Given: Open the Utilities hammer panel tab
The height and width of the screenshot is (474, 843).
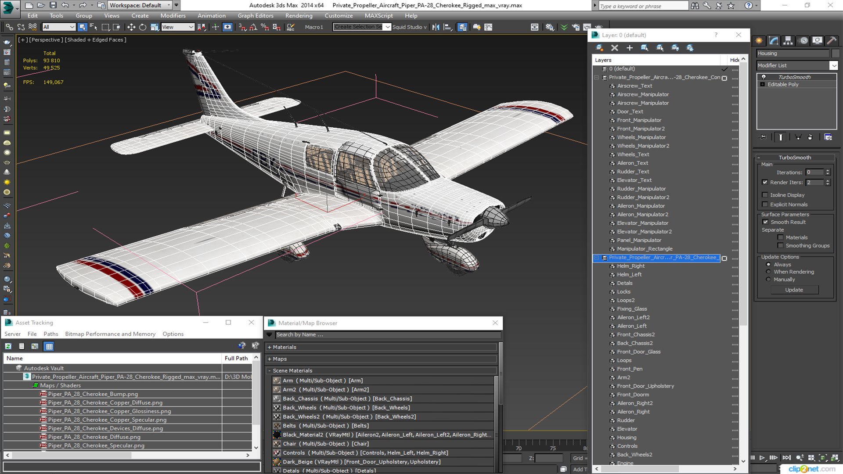Looking at the screenshot, I should [x=832, y=40].
